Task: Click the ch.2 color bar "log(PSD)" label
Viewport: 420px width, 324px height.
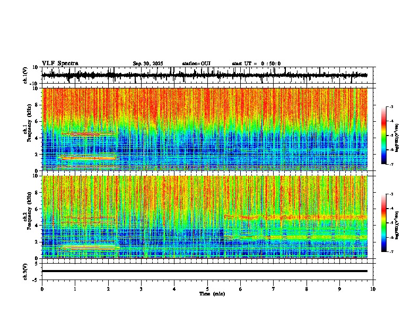Action: [397, 224]
